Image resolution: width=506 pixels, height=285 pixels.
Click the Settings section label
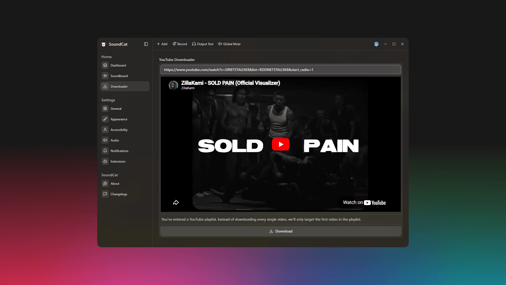[x=108, y=100]
